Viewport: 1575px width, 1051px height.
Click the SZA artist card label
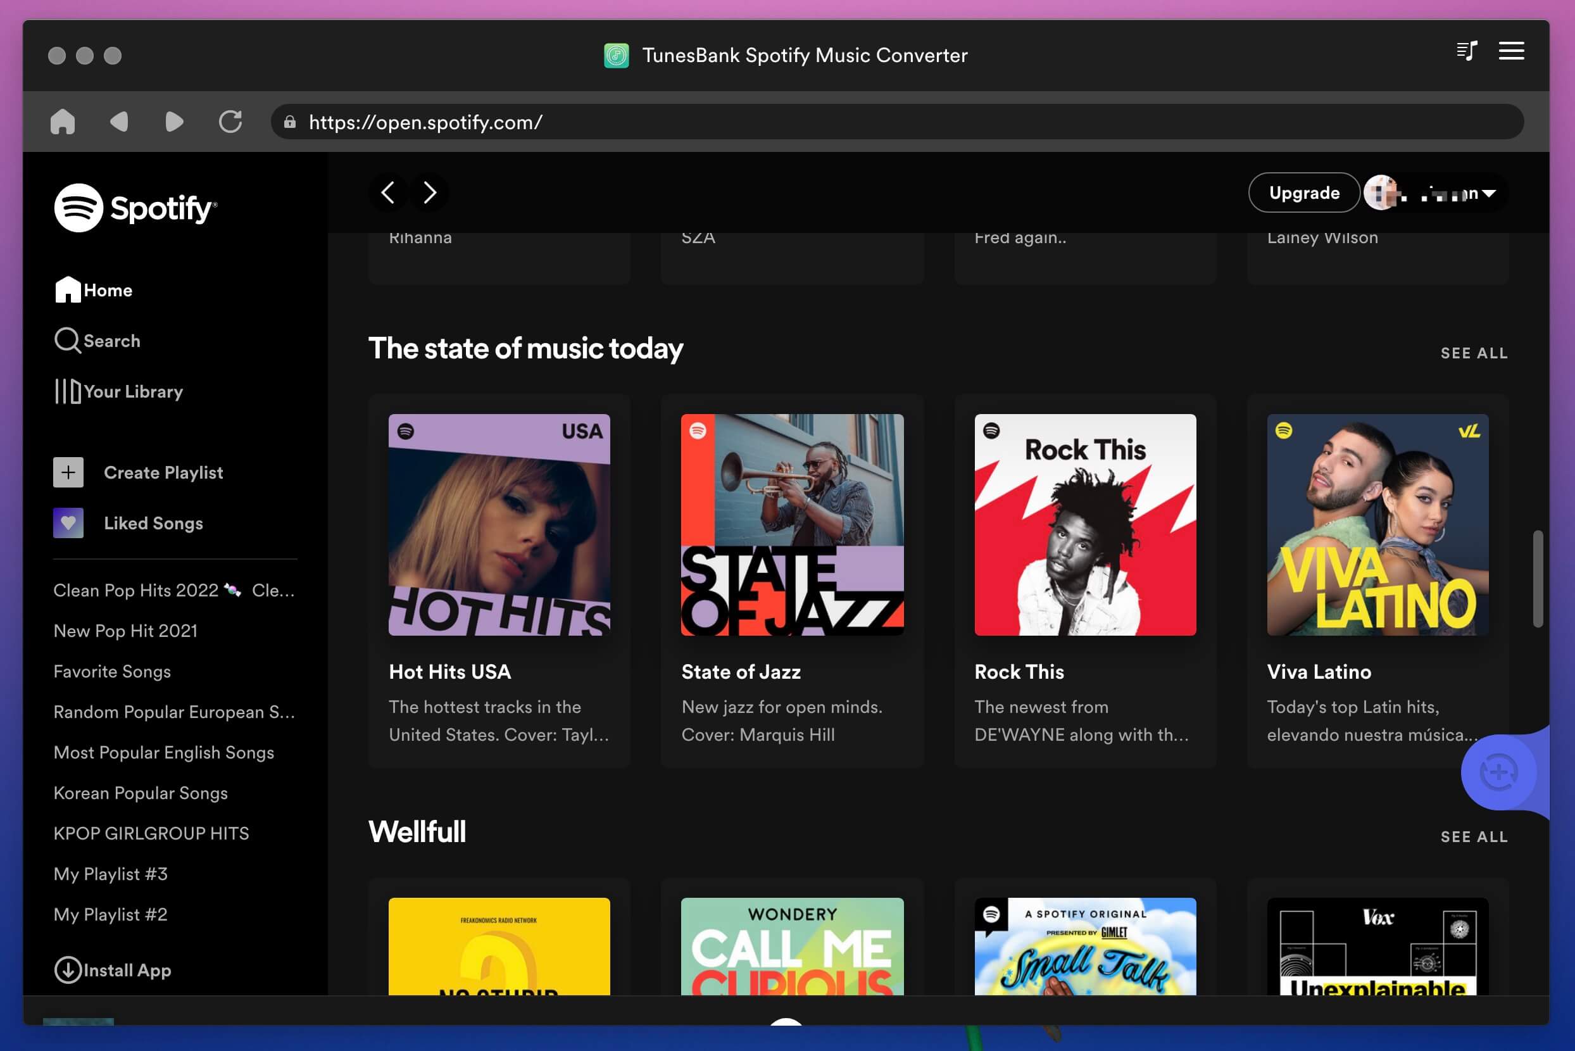(x=698, y=239)
